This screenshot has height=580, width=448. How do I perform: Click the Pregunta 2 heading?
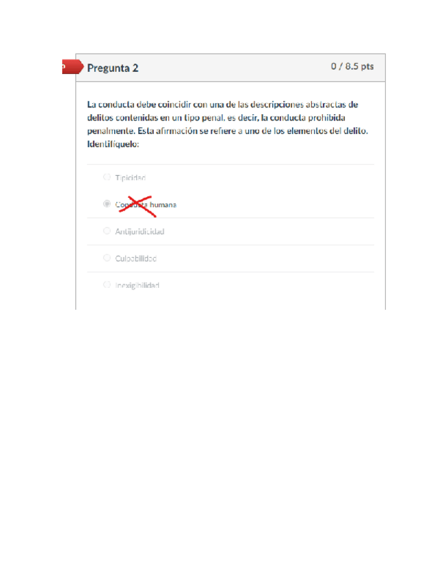112,68
